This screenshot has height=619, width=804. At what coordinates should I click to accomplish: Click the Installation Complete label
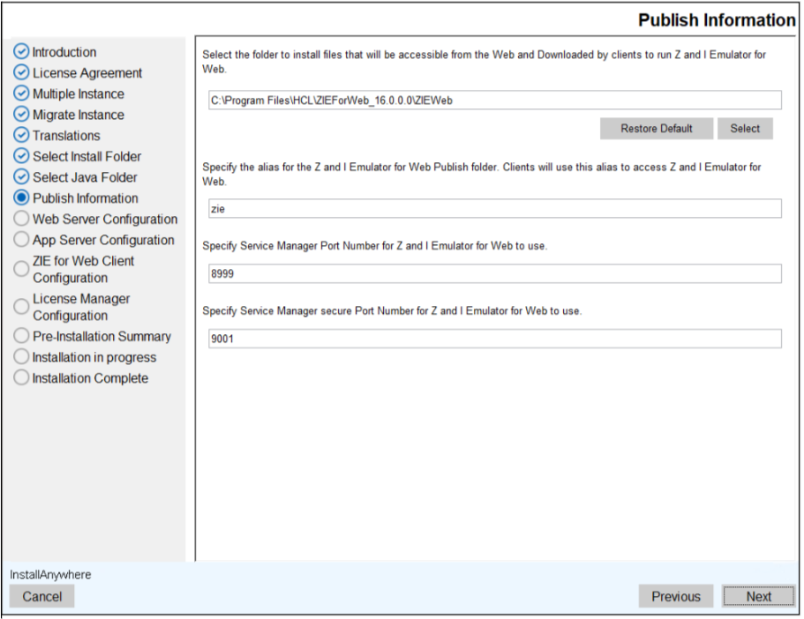[90, 378]
